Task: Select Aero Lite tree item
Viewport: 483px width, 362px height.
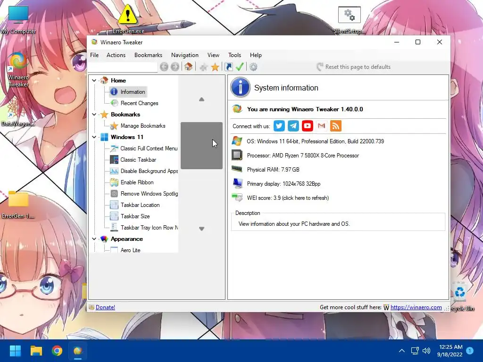Action: 130,250
